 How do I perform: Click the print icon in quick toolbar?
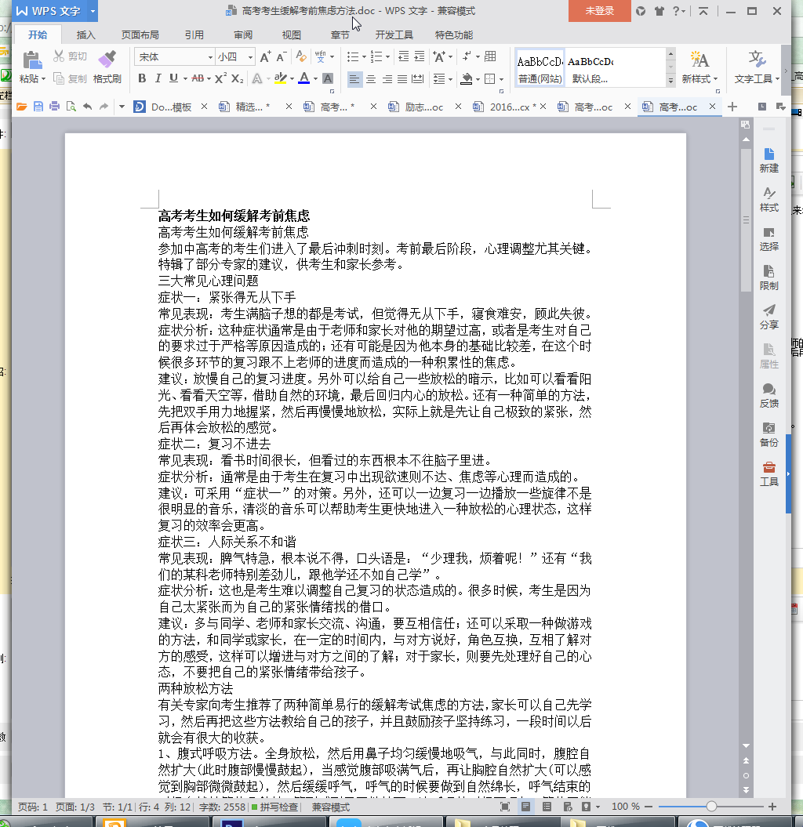(54, 107)
